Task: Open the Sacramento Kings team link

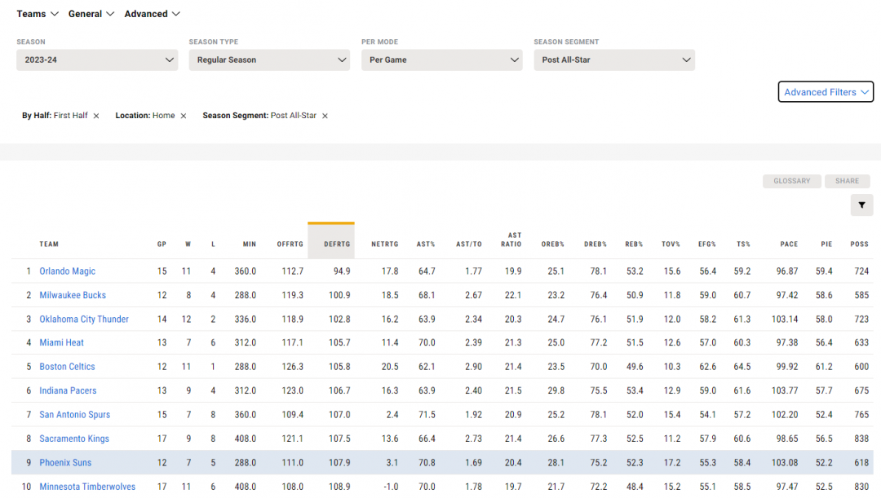Action: click(x=74, y=439)
